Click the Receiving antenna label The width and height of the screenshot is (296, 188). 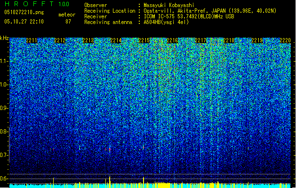coord(108,22)
